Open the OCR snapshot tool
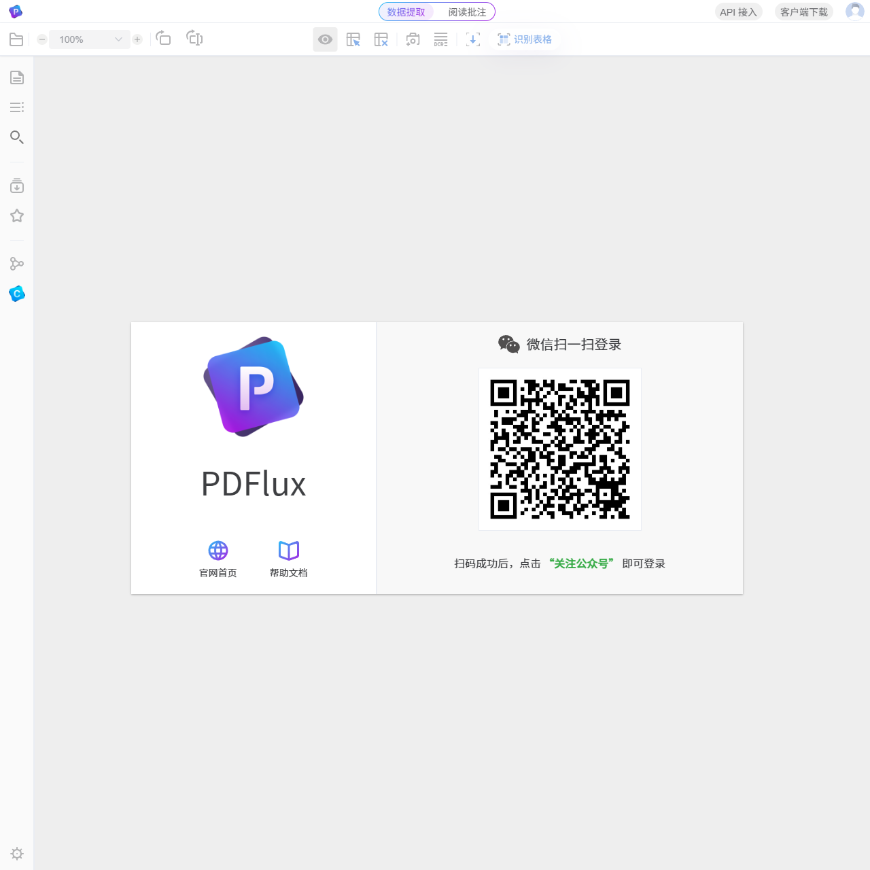 [413, 39]
